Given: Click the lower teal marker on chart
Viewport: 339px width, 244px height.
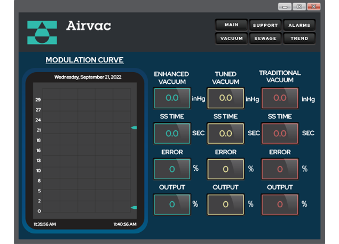Looking at the screenshot, I should 134,207.
